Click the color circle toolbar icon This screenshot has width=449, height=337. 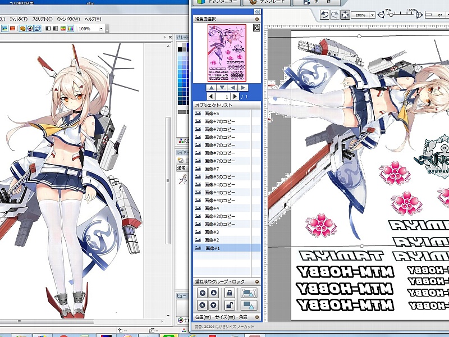click(30, 29)
